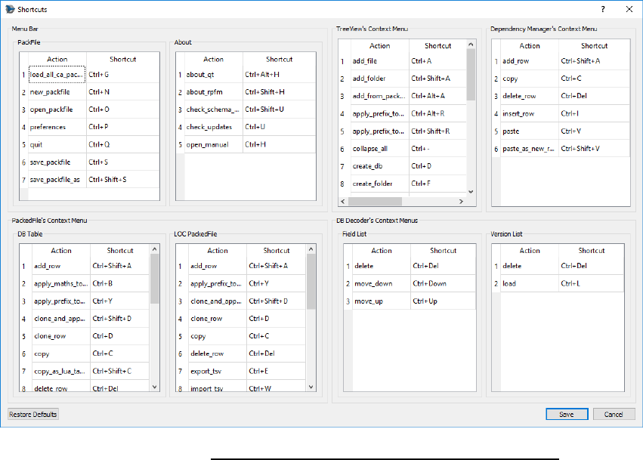Click the Shortcut column header in the TreeView table
This screenshot has width=643, height=460.
coord(438,46)
